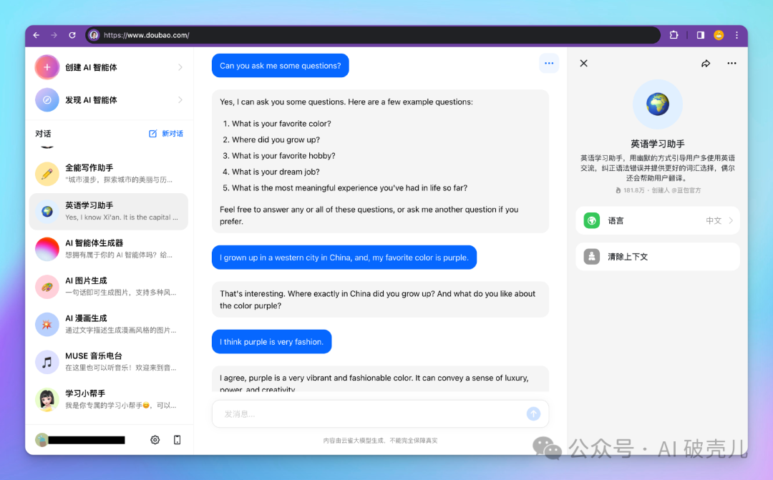Click the disclaimer 内容由云雀大模型生成
Image resolution: width=773 pixels, height=480 pixels.
pos(380,441)
